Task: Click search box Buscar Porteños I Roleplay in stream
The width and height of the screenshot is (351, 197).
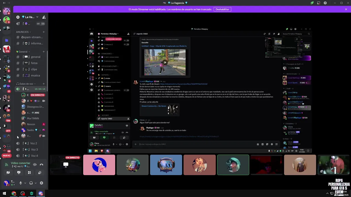Action: 296,34
